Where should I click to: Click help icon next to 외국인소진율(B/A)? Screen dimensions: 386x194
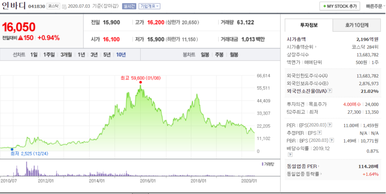[x=330, y=91]
